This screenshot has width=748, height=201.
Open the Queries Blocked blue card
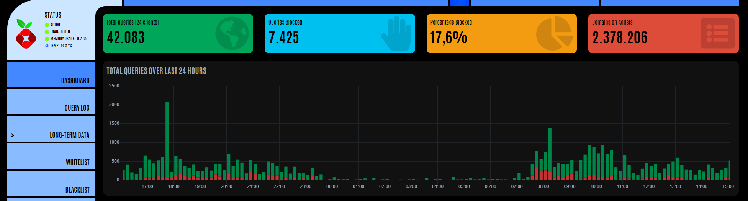[x=340, y=33]
